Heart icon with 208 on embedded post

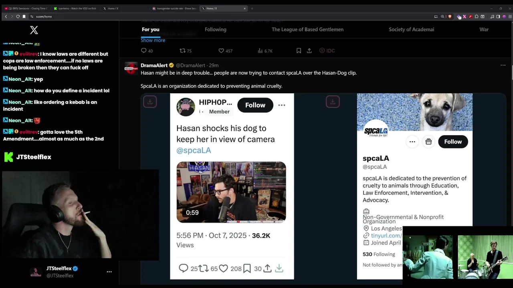[x=223, y=268]
